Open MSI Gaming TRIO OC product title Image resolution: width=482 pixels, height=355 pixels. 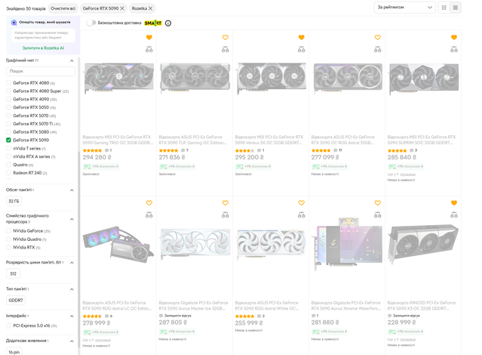coord(118,140)
